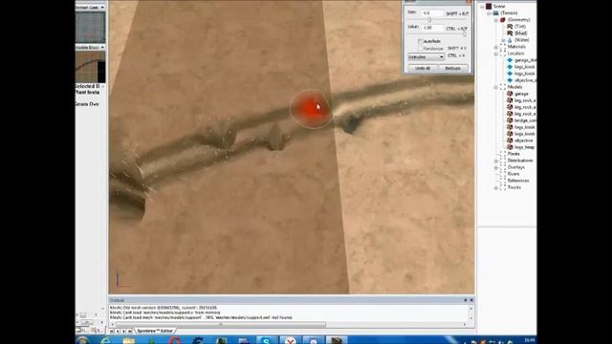The image size is (612, 344).
Task: Select the References category in tree
Action: 518,181
